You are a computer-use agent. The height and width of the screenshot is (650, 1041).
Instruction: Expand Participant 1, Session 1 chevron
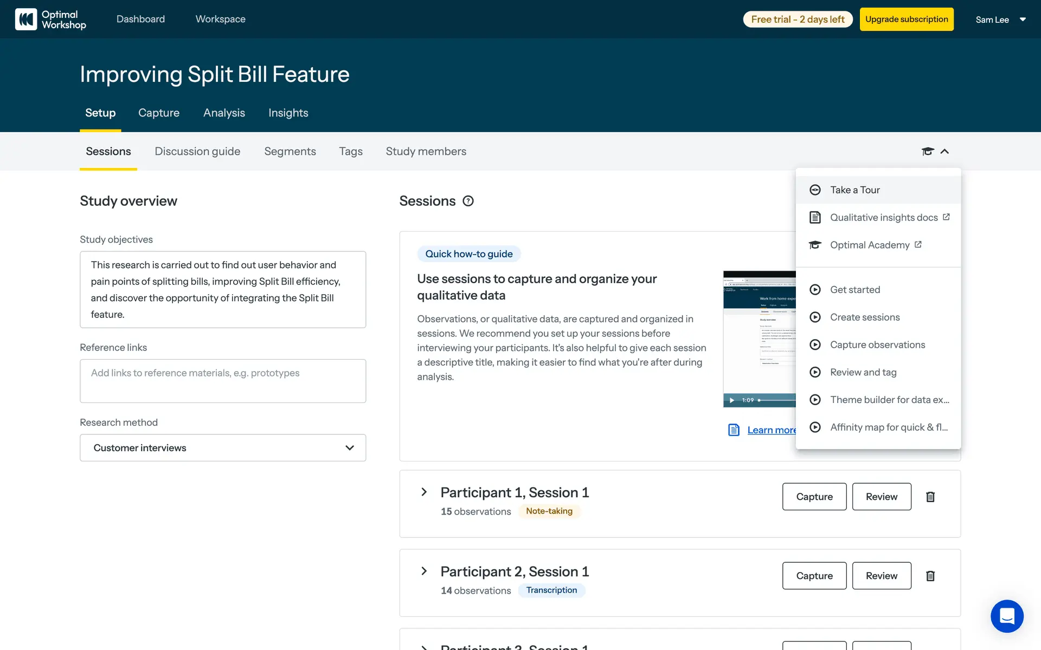pos(424,492)
